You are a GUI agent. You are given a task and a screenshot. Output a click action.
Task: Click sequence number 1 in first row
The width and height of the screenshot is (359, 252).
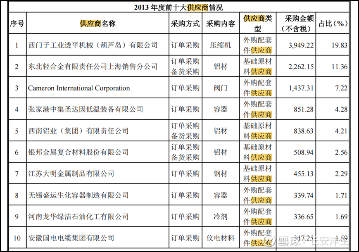pos(17,45)
